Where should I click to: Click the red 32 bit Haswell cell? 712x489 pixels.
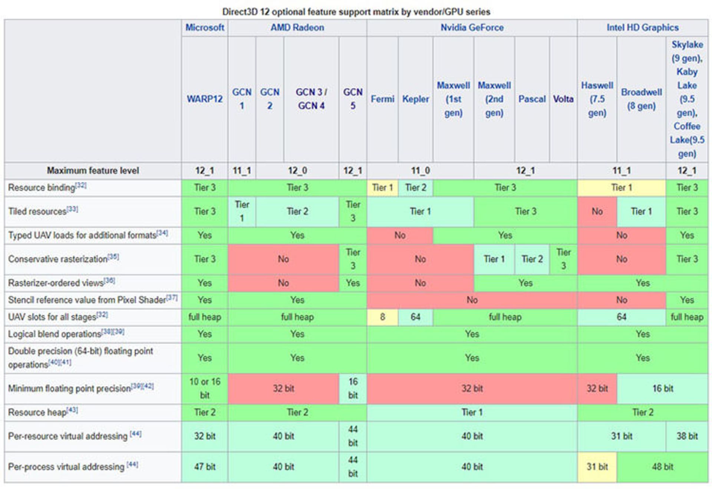click(x=597, y=388)
